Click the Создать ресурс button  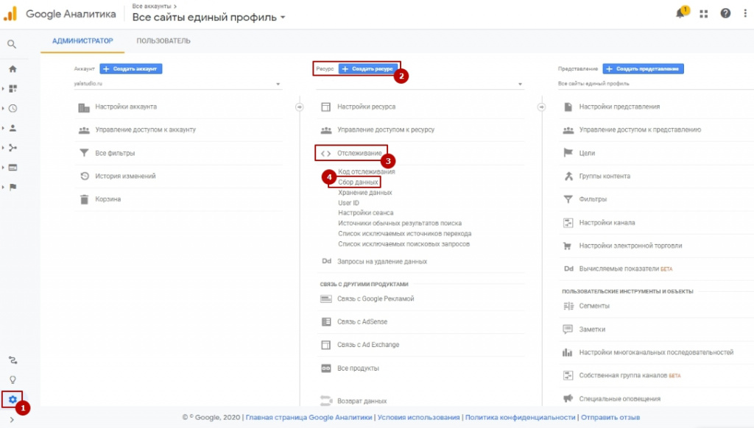coord(368,68)
